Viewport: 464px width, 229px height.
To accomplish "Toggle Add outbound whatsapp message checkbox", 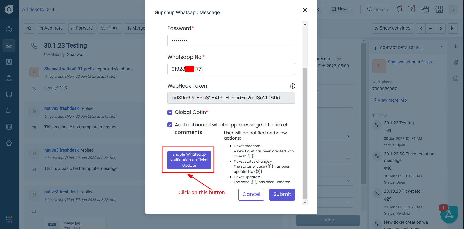I will [x=170, y=125].
